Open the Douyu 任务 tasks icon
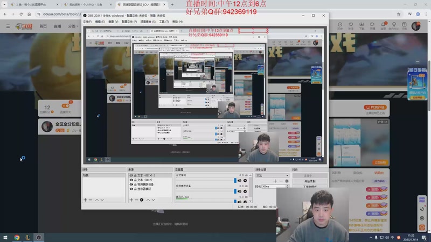This screenshot has width=431, height=242. (x=405, y=26)
